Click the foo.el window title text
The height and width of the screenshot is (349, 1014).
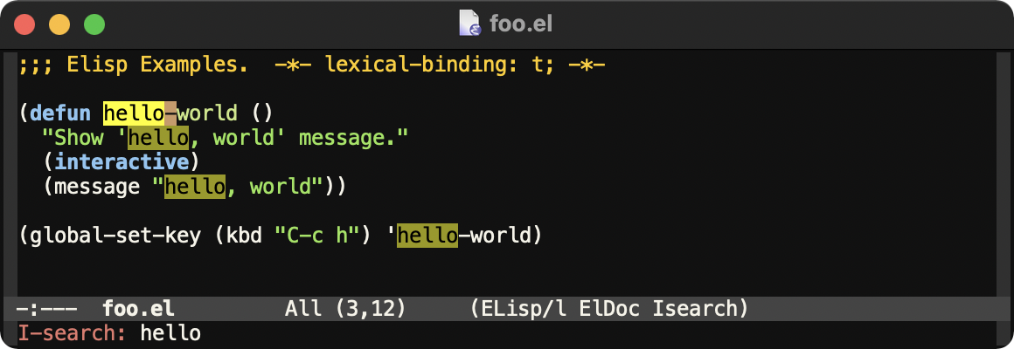pyautogui.click(x=521, y=23)
